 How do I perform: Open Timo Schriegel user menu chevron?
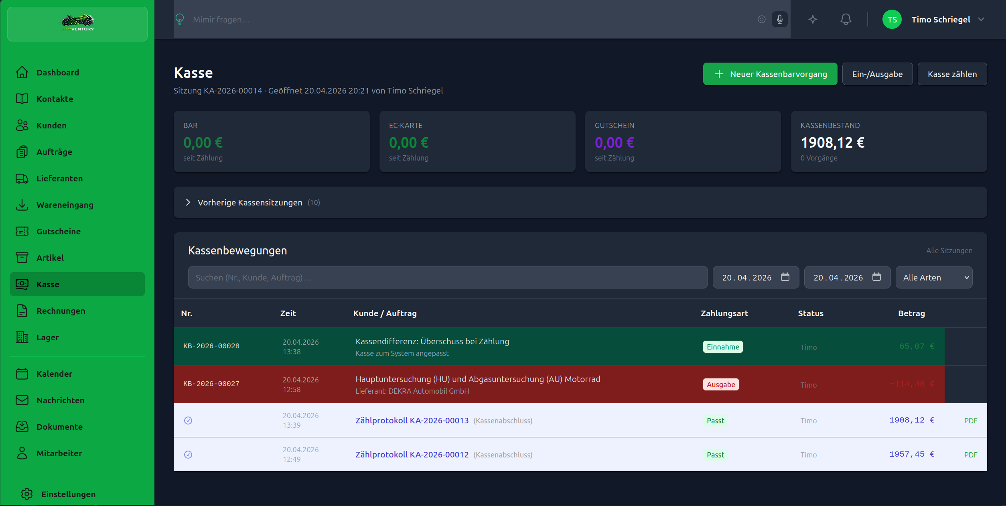981,19
